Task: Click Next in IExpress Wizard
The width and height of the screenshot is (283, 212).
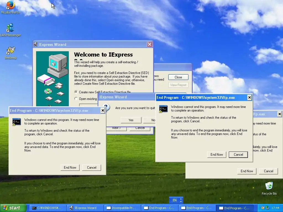Action: (116, 129)
